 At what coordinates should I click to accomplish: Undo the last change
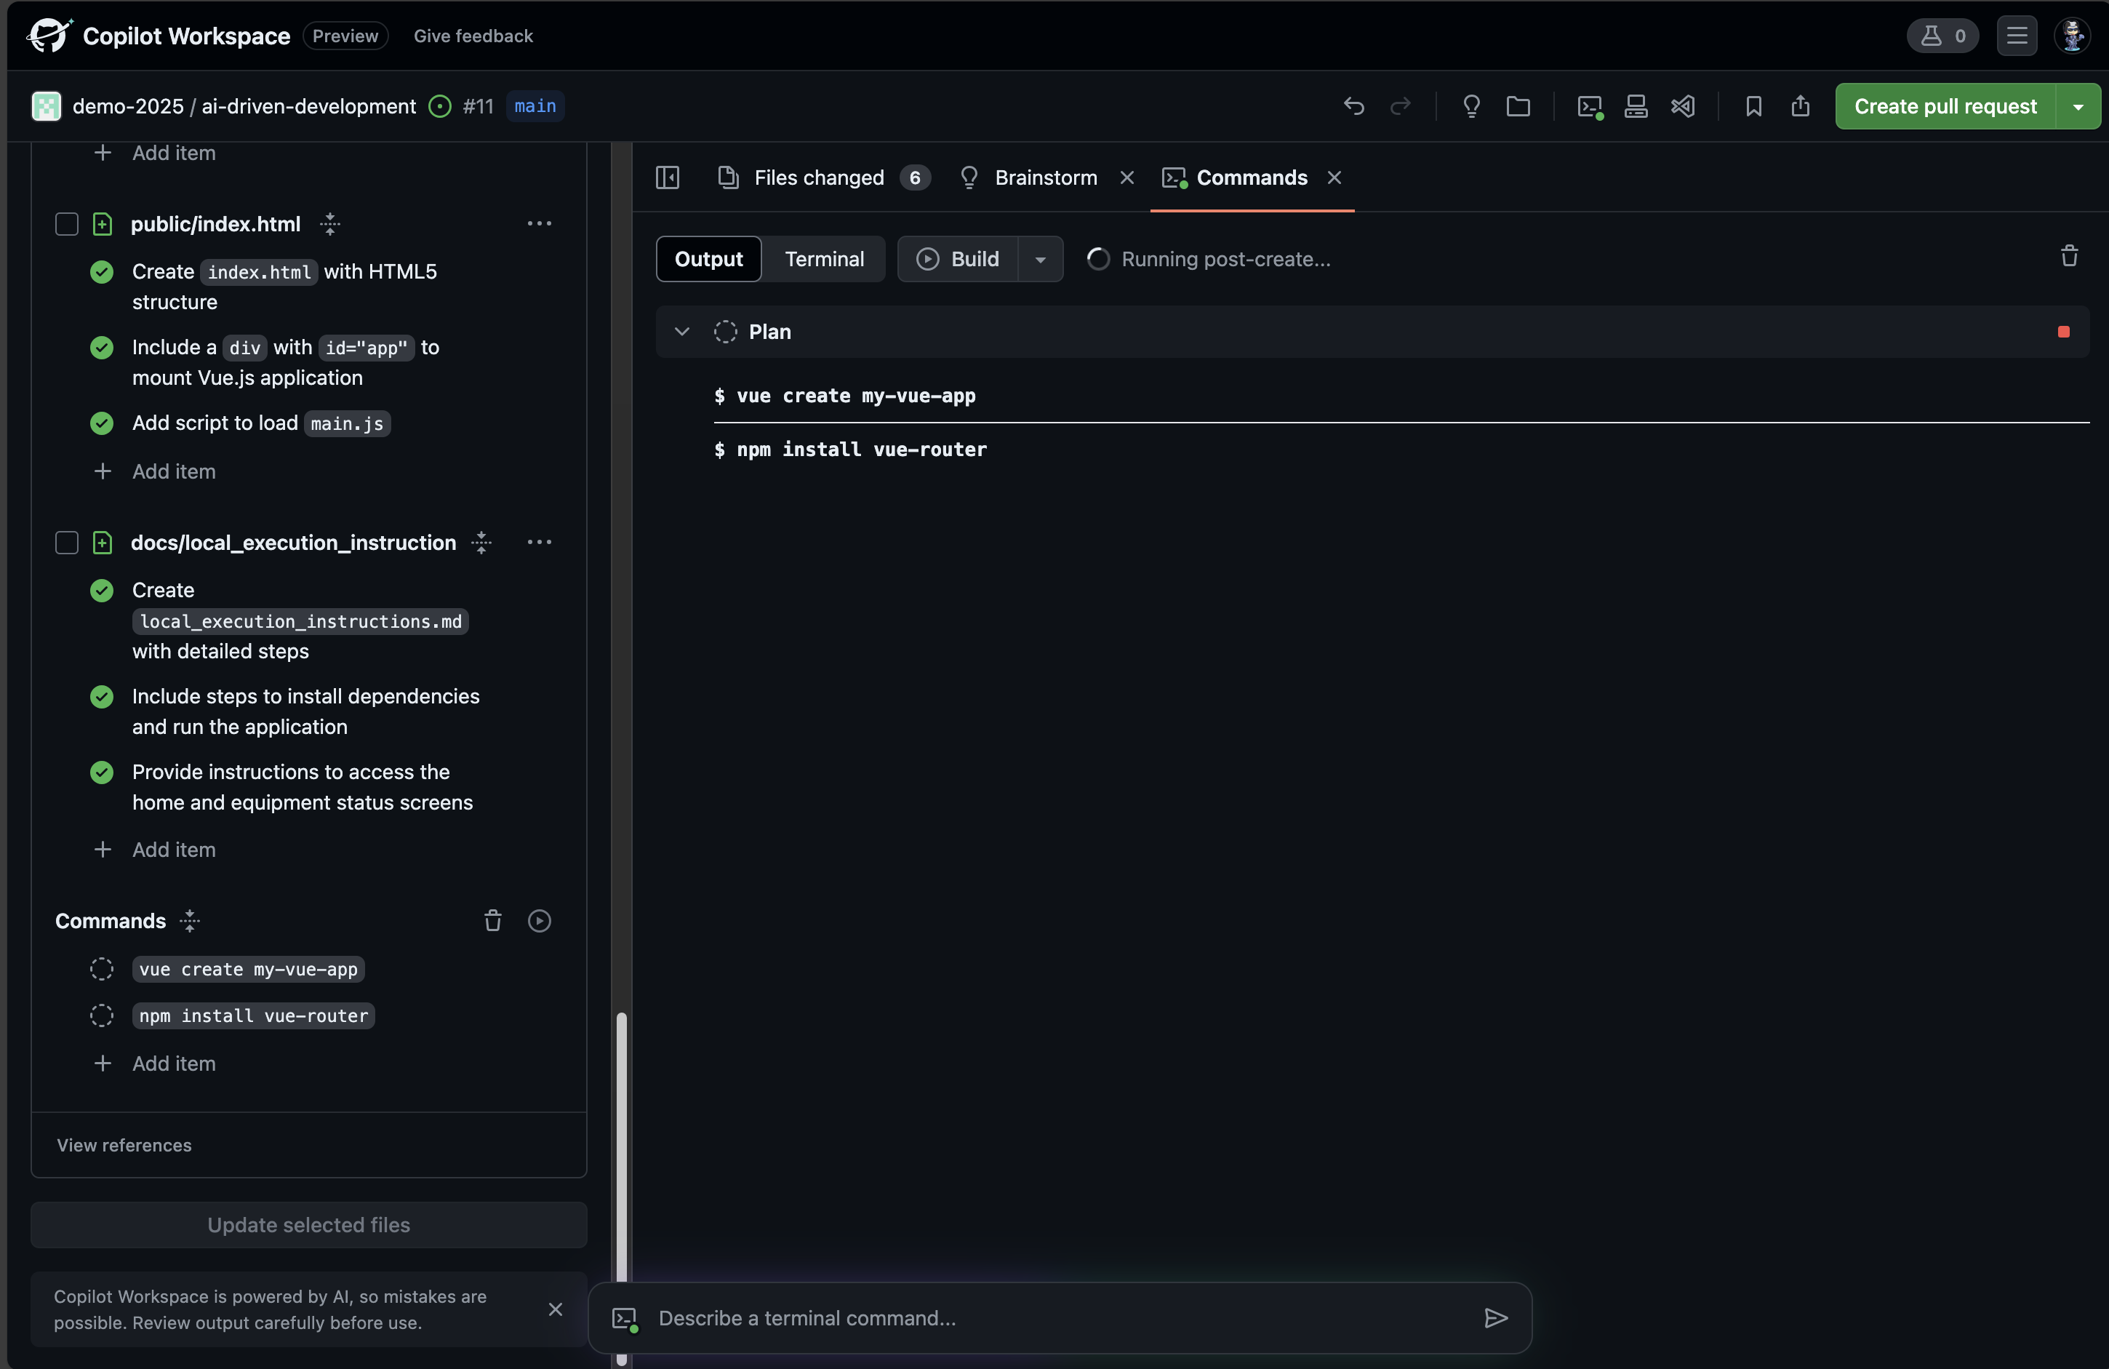[x=1353, y=106]
